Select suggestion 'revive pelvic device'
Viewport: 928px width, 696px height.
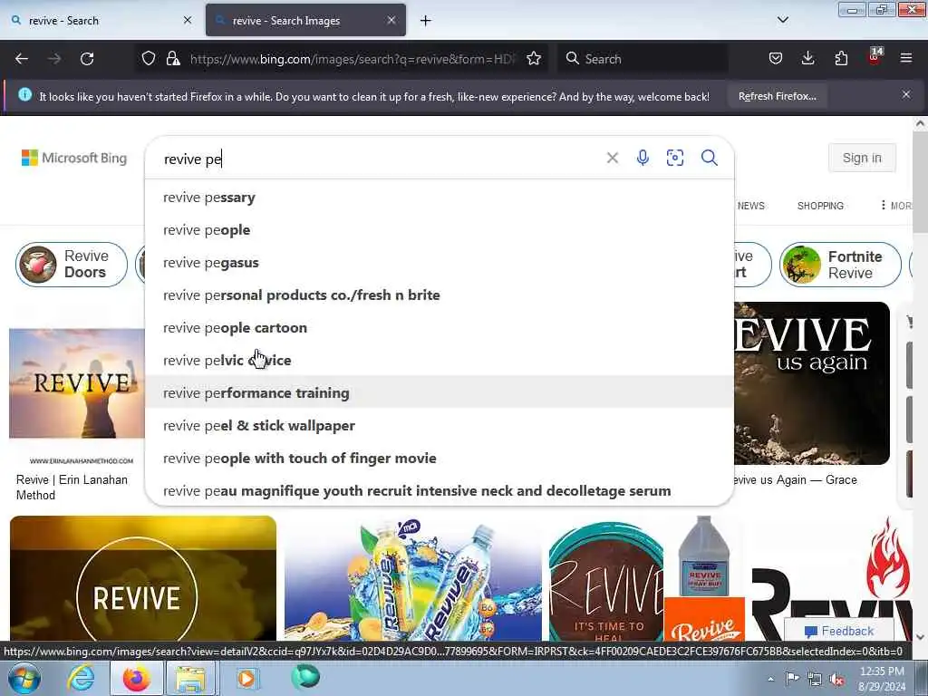coord(440,360)
